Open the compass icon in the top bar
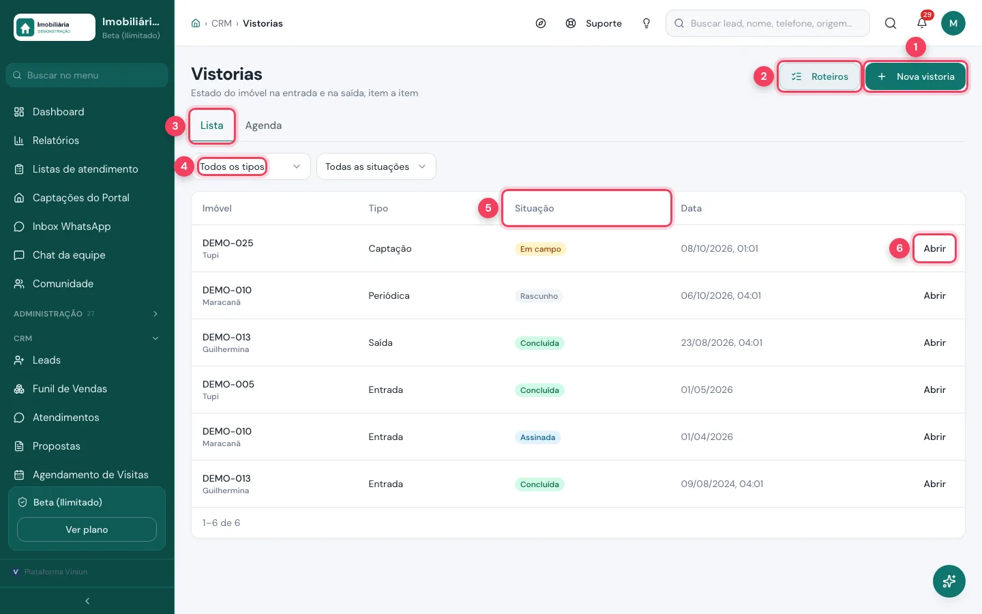Viewport: 982px width, 614px height. [541, 23]
